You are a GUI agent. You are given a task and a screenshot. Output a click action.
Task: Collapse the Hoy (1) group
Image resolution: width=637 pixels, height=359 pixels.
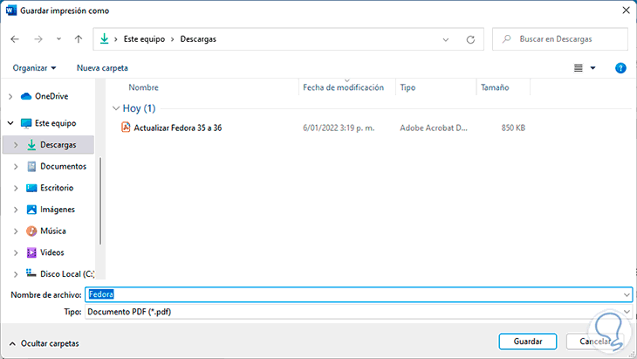coord(116,108)
